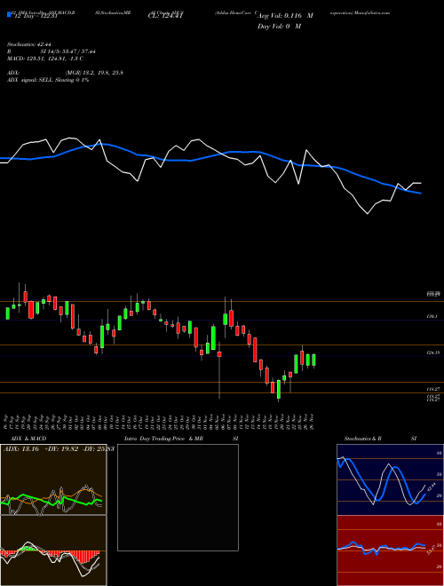
Task: Click the last green candlestick on the chart
Action: pos(313,360)
